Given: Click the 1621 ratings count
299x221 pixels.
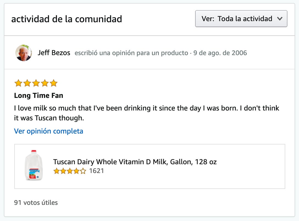Looking at the screenshot, I should 96,171.
